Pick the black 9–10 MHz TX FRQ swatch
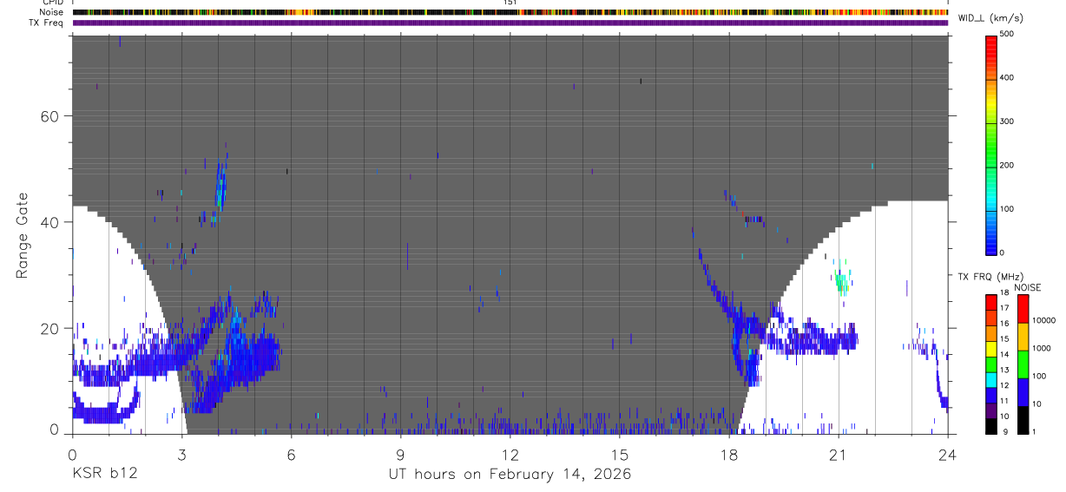 click(990, 425)
